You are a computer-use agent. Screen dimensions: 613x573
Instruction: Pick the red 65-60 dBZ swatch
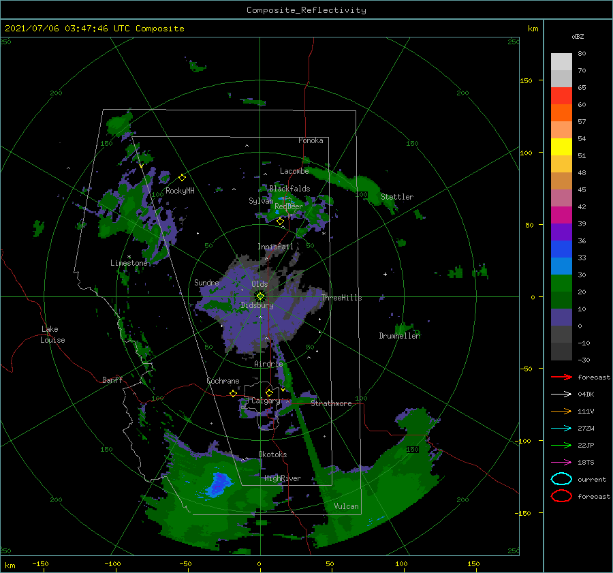561,96
